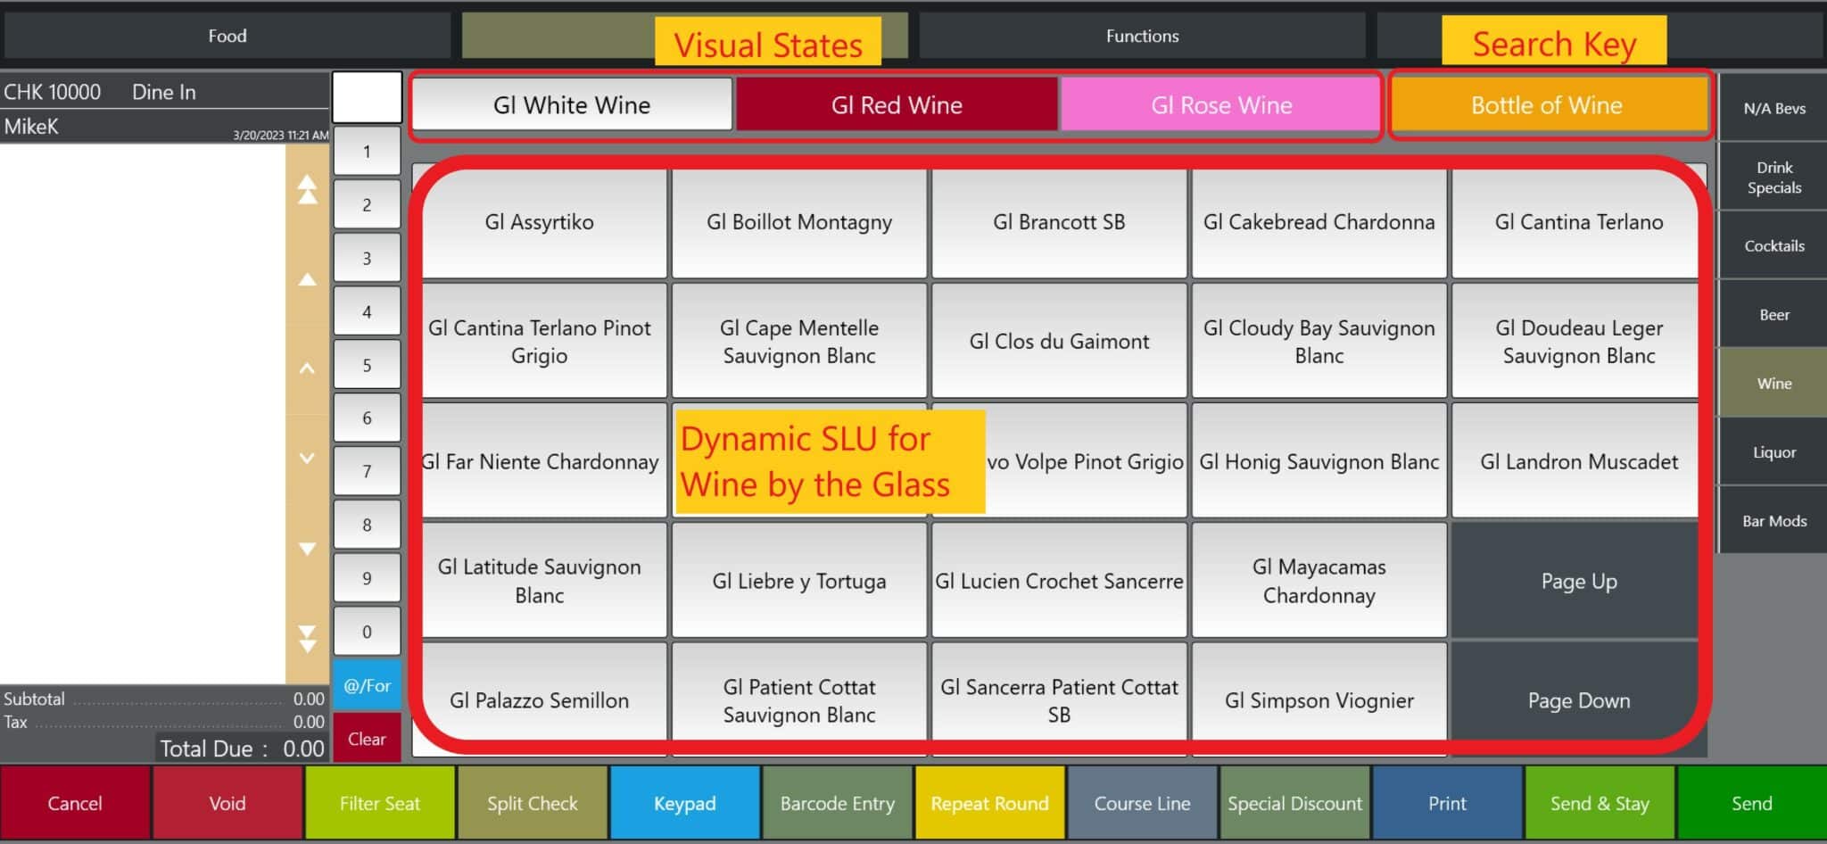Screen dimensions: 1827x844
Task: Clear the keypad entry
Action: click(367, 739)
